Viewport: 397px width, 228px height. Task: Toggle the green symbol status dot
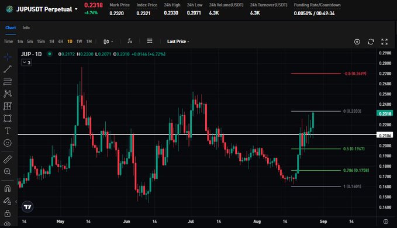(50, 54)
